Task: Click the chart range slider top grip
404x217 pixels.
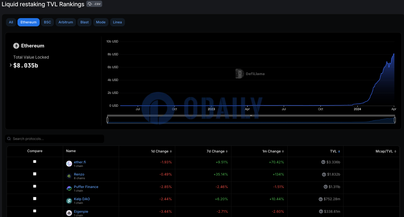Action: 251,116
